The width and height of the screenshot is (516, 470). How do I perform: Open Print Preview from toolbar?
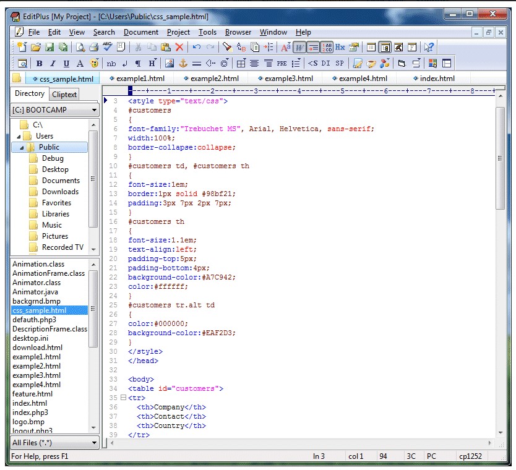tap(80, 47)
